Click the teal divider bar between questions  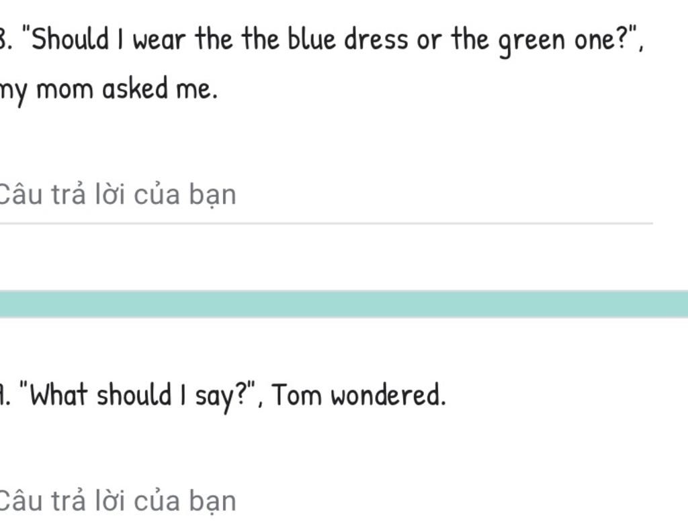(344, 304)
